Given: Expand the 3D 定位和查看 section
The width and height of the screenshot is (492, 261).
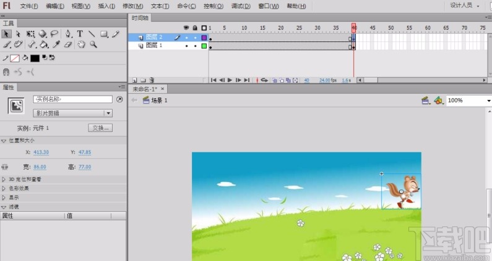Looking at the screenshot, I should tap(4, 180).
